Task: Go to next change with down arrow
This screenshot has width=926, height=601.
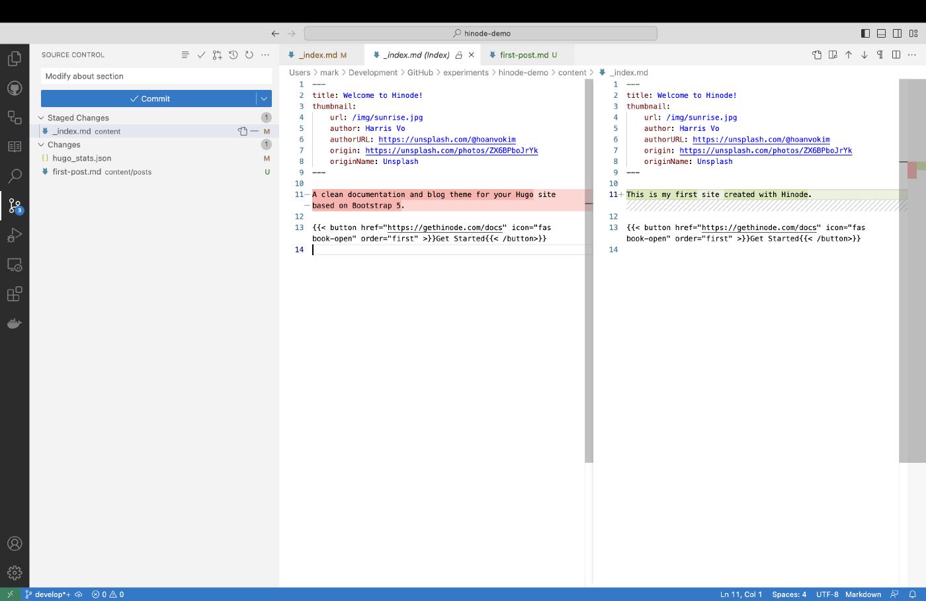Action: (864, 55)
